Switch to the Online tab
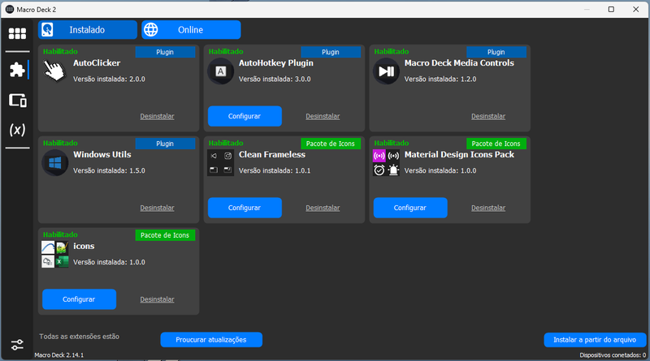This screenshot has width=650, height=361. click(191, 30)
